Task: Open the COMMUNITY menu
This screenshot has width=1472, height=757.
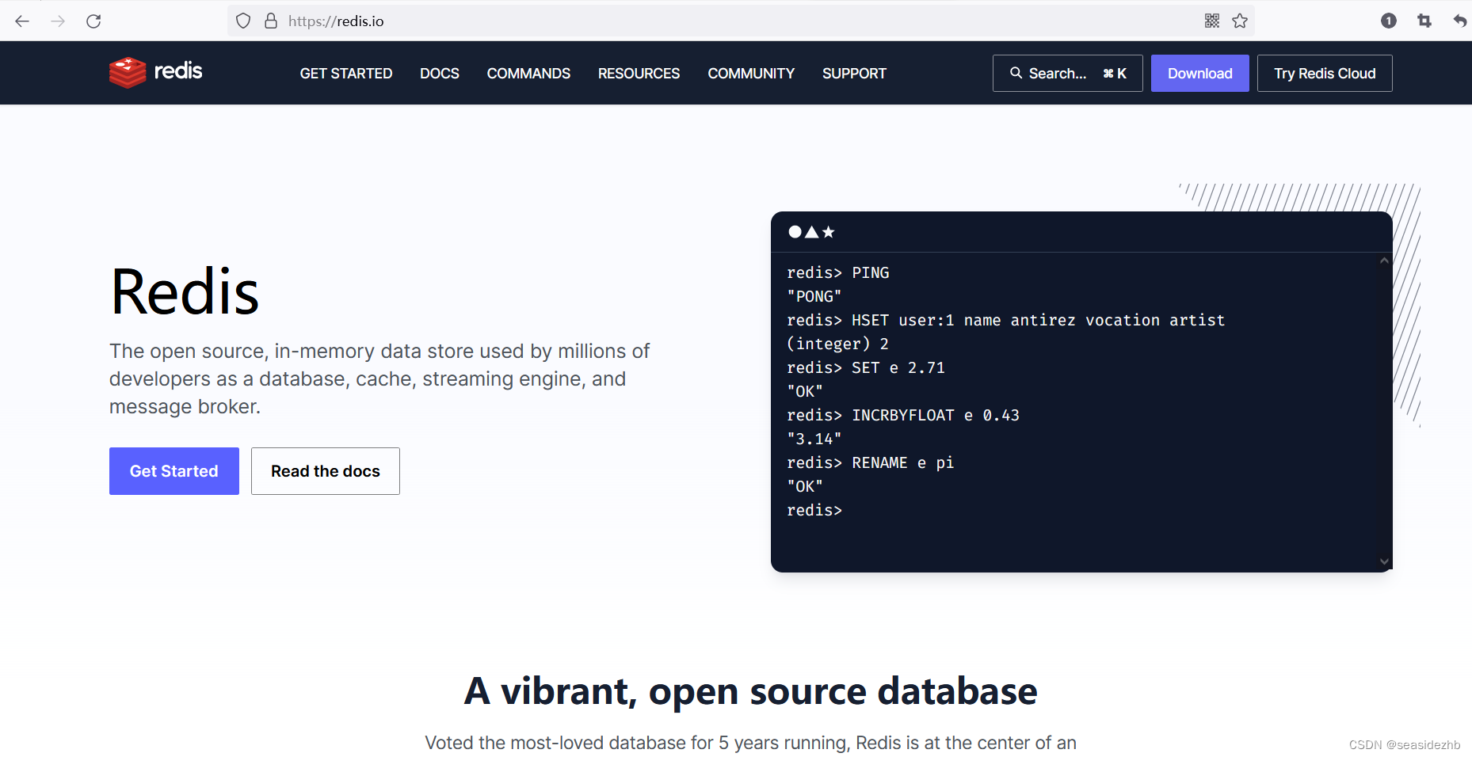Action: point(751,74)
